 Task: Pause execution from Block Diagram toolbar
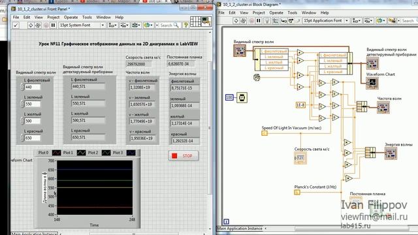259,20
